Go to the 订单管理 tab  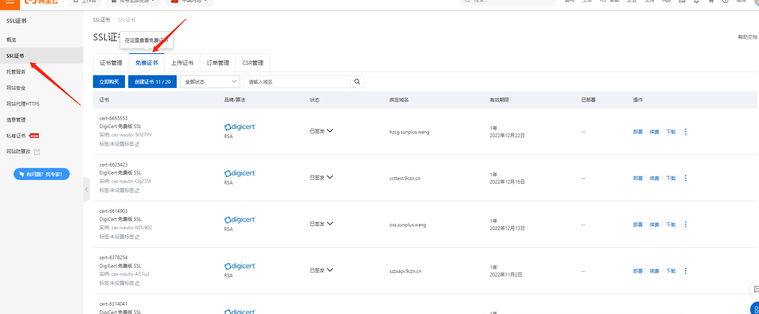pyautogui.click(x=218, y=63)
